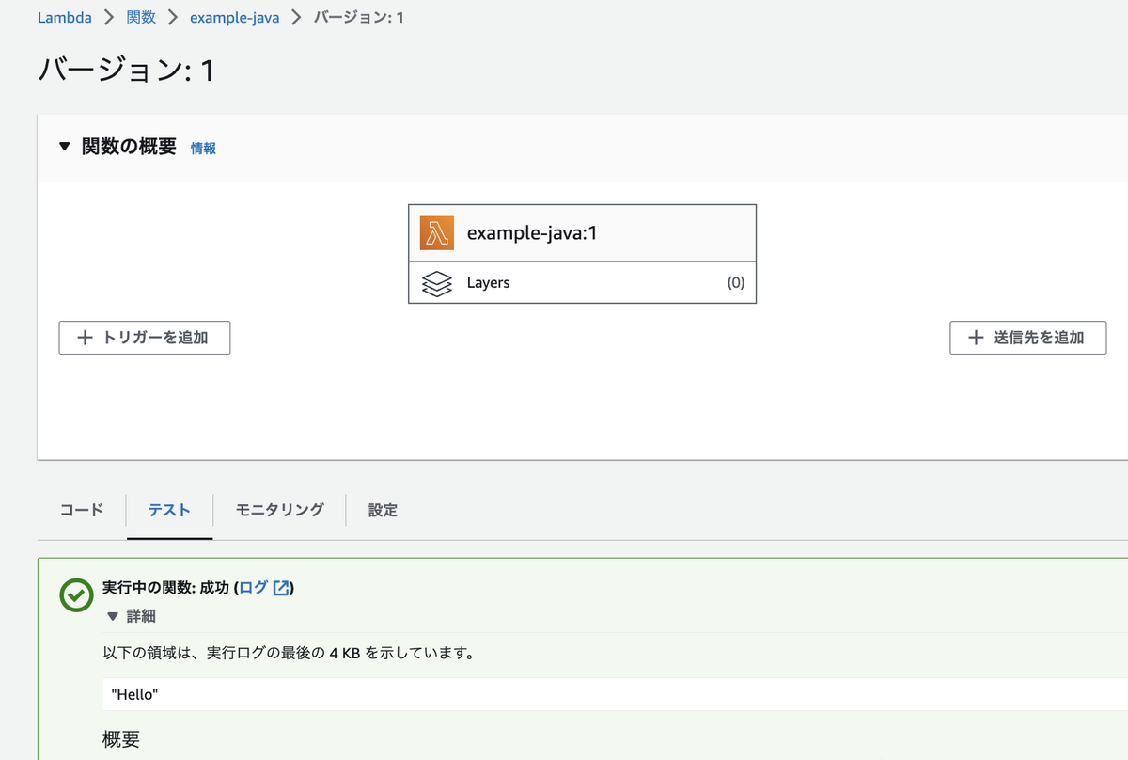Select the Layers row in the diagram

click(582, 283)
